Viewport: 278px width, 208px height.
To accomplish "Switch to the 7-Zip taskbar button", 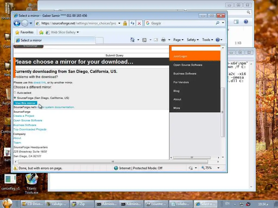I will (82, 204).
